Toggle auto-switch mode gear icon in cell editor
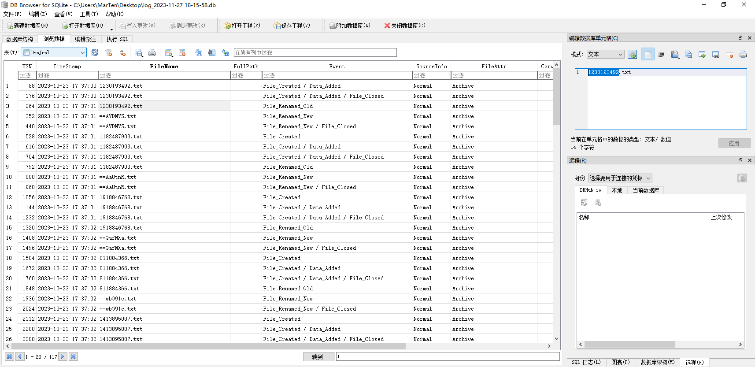 [x=633, y=55]
